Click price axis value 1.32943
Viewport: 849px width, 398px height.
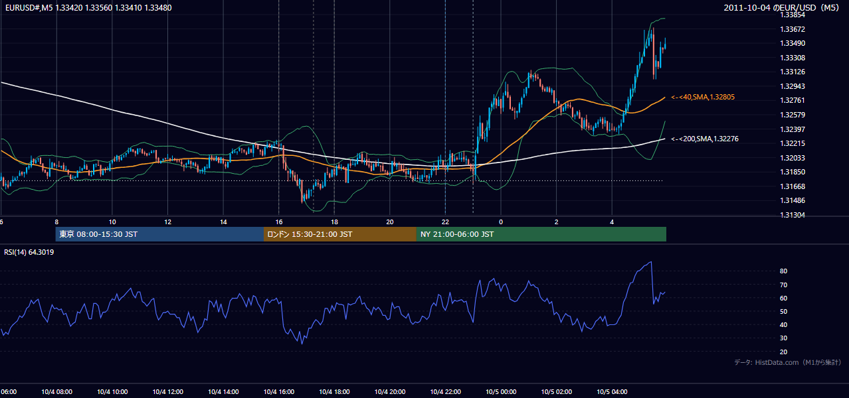(x=793, y=87)
